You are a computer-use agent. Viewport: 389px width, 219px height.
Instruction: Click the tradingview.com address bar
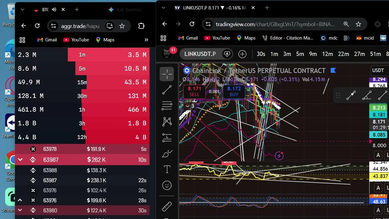[x=275, y=24]
